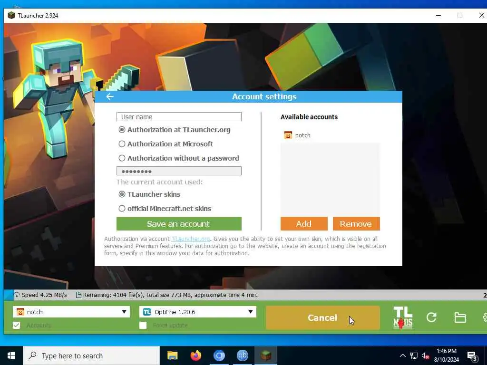Toggle the Force update checkbox
Screen dimensions: 487x365
[x=143, y=325]
